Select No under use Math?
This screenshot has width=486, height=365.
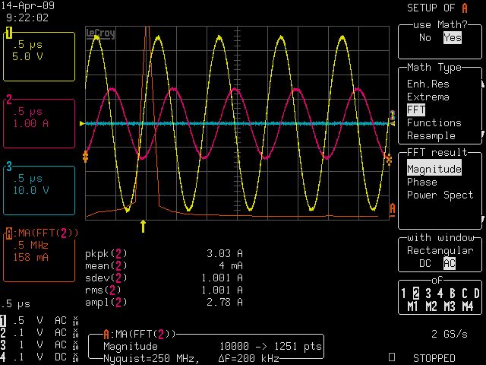(425, 38)
